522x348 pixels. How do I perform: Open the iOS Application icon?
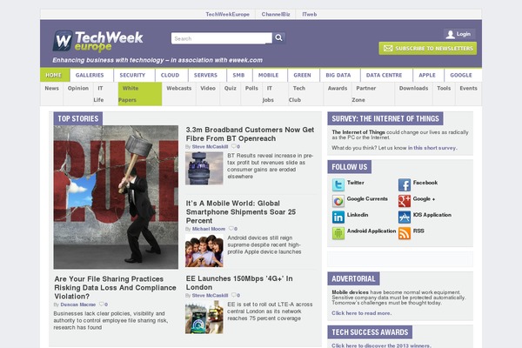(x=405, y=217)
